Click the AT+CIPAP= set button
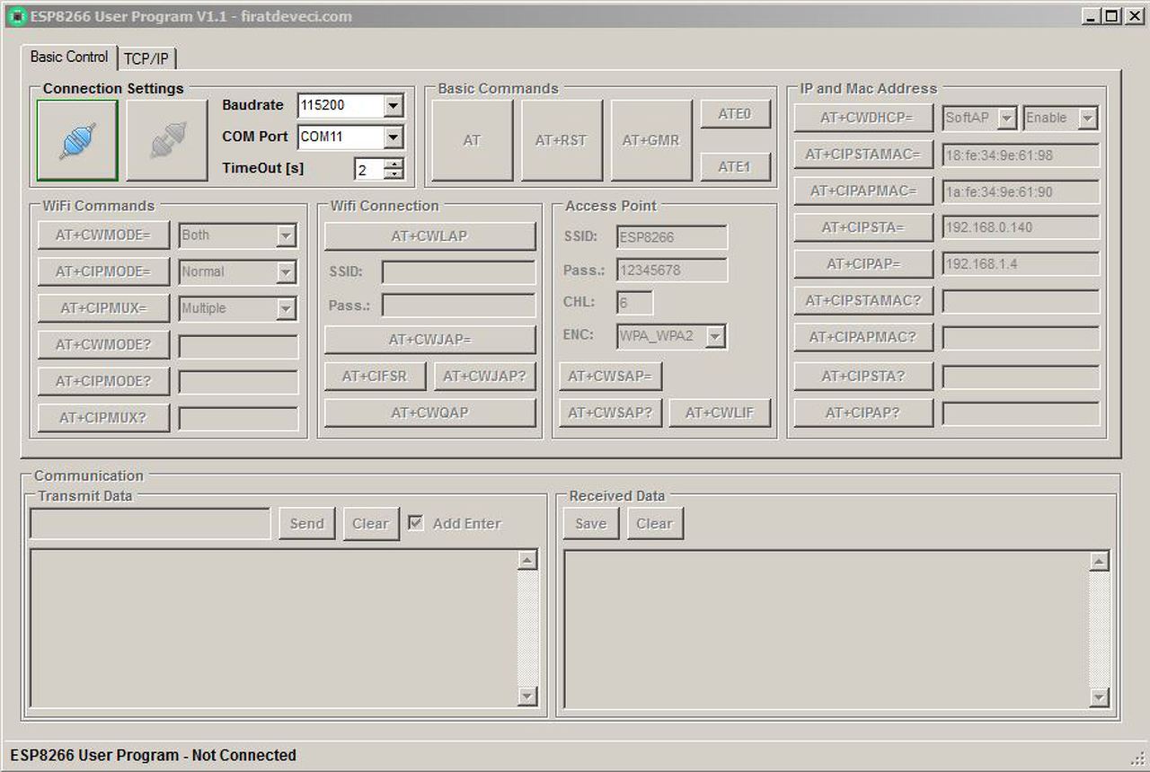Image resolution: width=1150 pixels, height=772 pixels. click(863, 264)
